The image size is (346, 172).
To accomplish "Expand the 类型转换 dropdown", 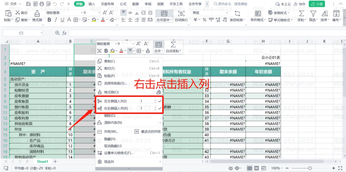I will point(244,20).
